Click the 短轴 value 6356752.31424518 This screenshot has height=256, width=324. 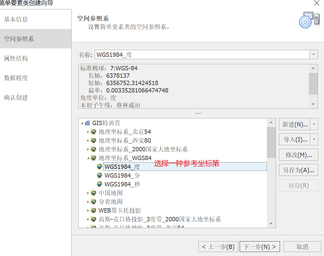(x=132, y=83)
